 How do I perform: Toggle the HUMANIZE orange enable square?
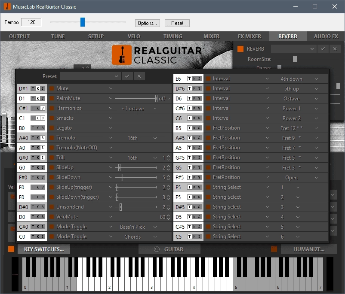click(x=274, y=249)
